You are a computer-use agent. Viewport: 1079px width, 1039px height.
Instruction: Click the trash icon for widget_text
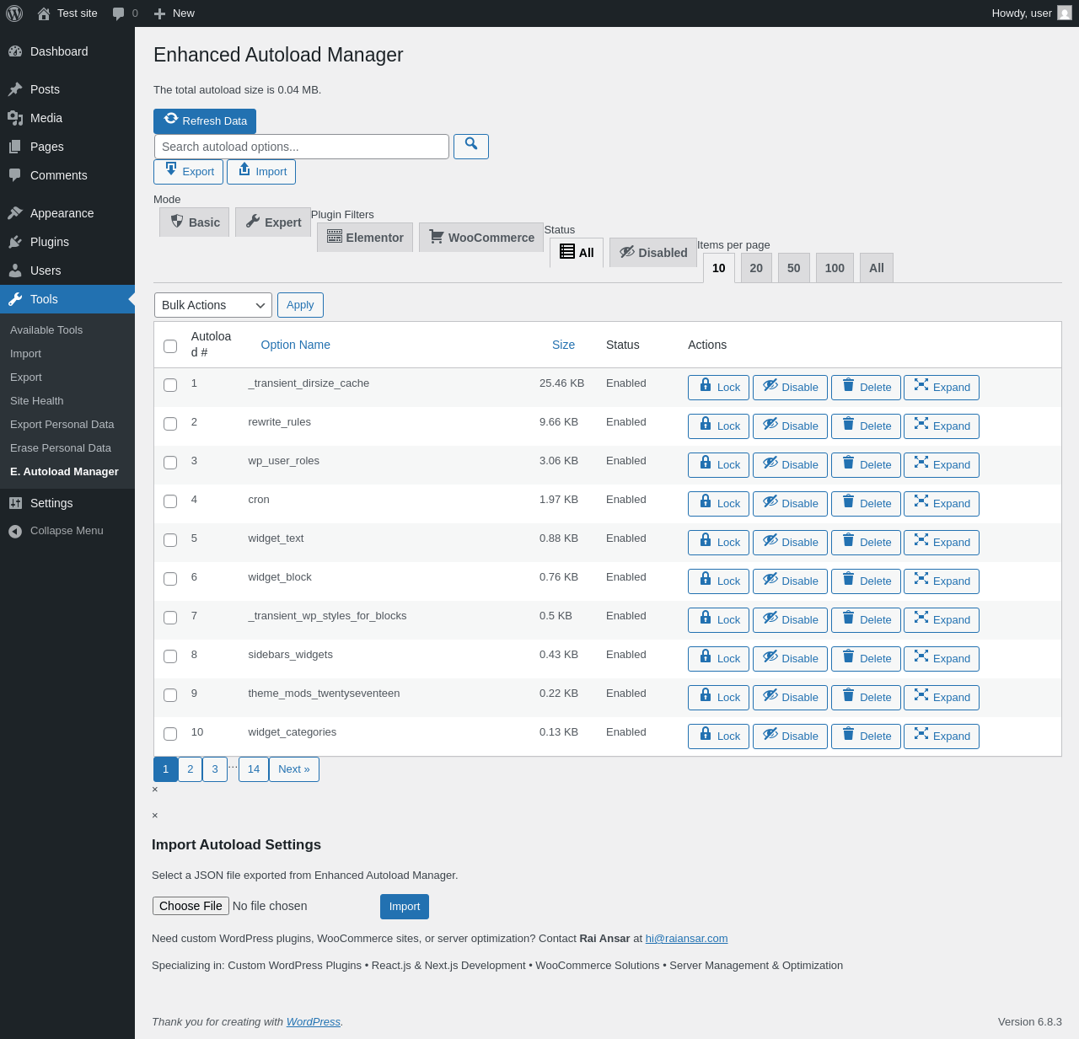(848, 539)
